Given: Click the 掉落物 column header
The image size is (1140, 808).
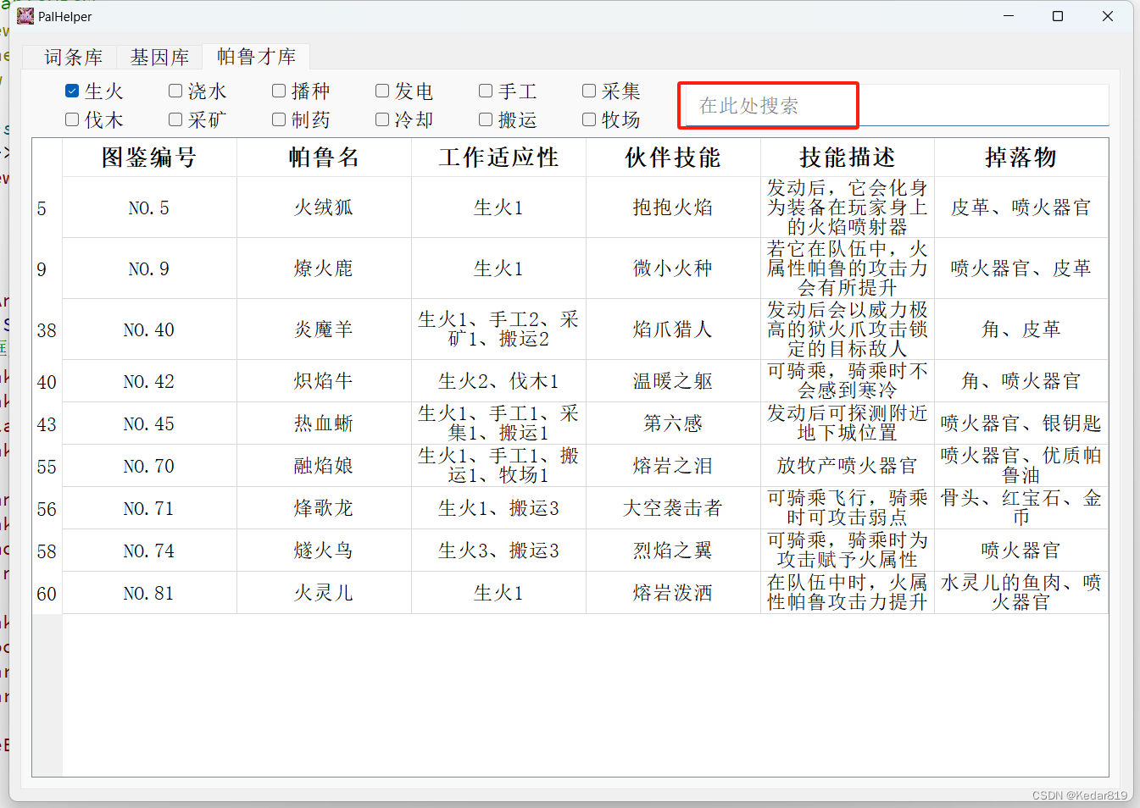Looking at the screenshot, I should click(x=1021, y=158).
